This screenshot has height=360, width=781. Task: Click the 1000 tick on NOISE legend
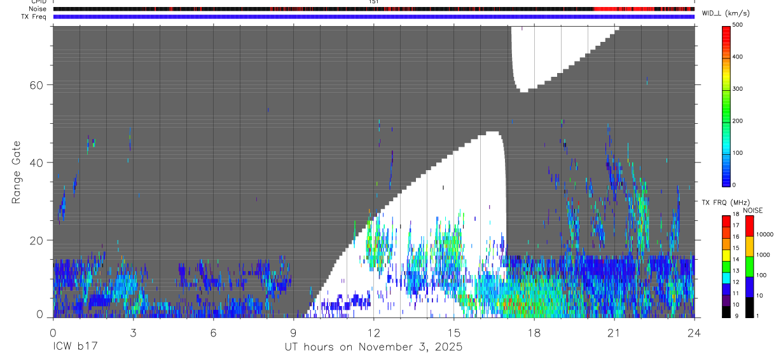763,255
